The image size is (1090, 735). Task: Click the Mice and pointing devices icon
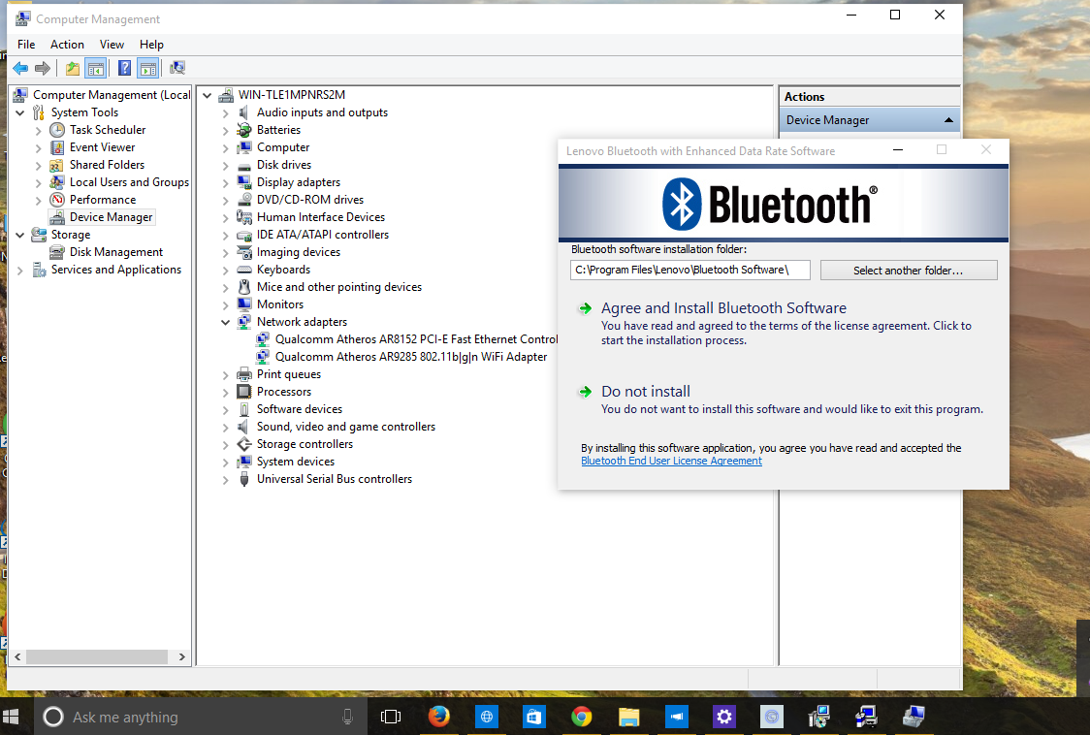pos(244,287)
